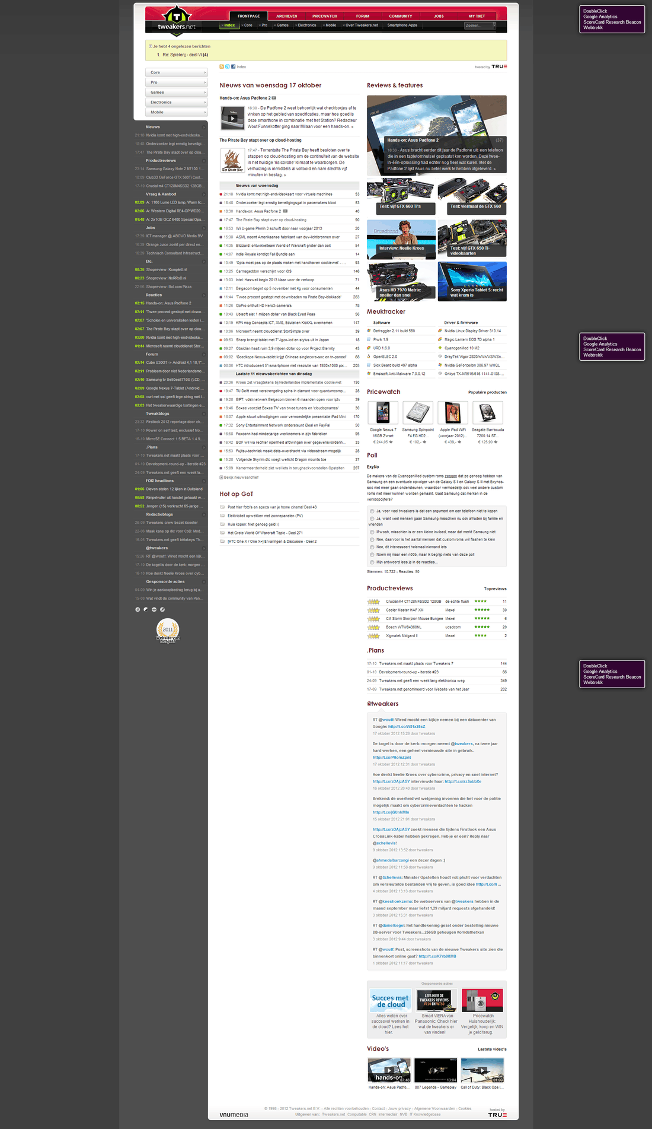Click the icon beside DrayTek Vigor 2820n
This screenshot has width=652, height=1129.
(x=440, y=357)
